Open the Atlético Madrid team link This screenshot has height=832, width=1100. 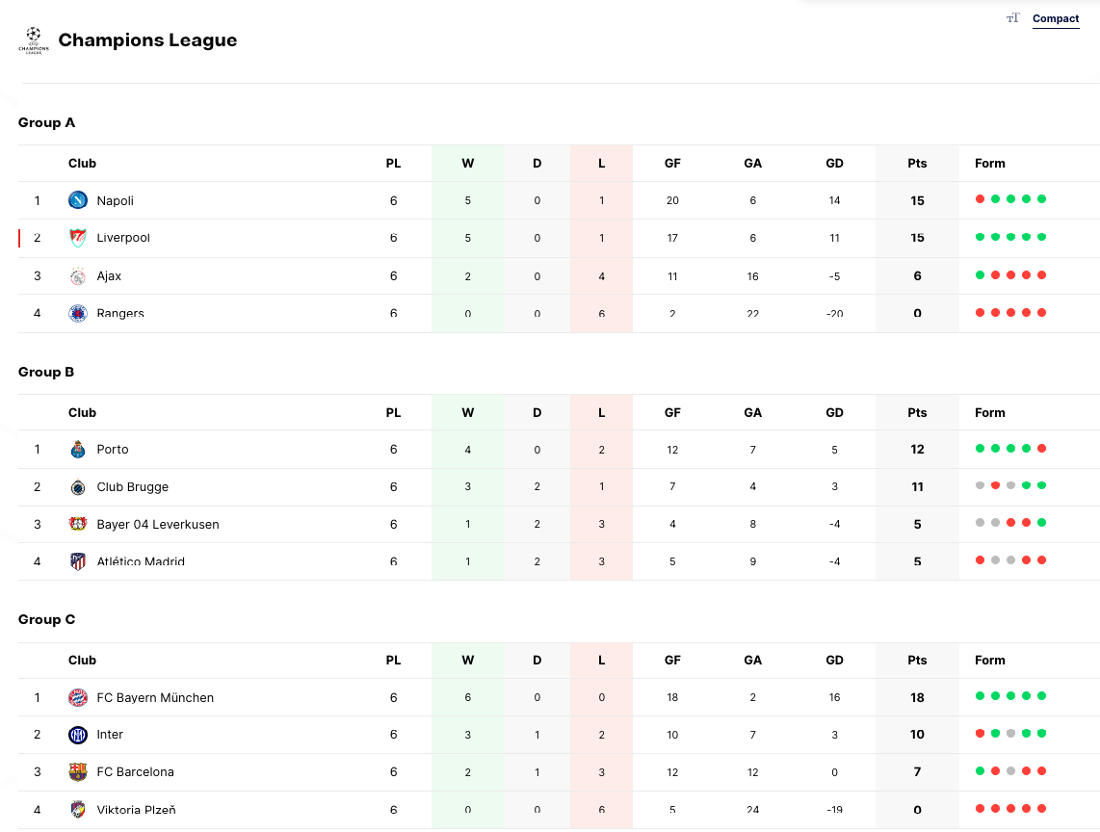141,561
